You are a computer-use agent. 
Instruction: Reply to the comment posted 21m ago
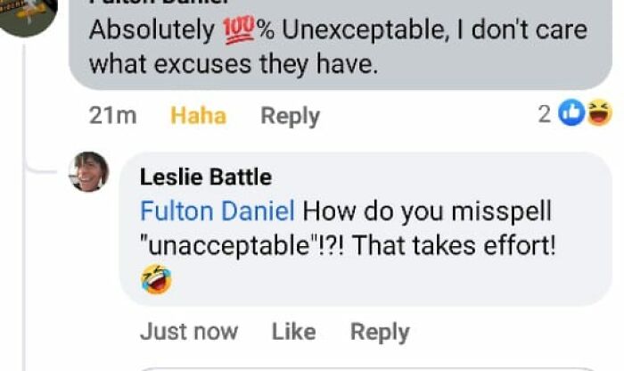(x=290, y=116)
